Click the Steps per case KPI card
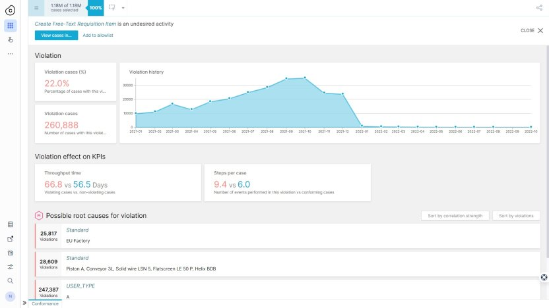The image size is (549, 308). pyautogui.click(x=288, y=183)
